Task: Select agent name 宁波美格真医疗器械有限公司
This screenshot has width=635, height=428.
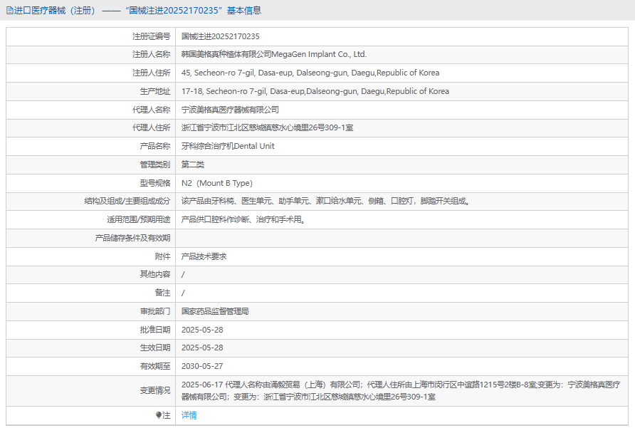Action: (x=230, y=110)
